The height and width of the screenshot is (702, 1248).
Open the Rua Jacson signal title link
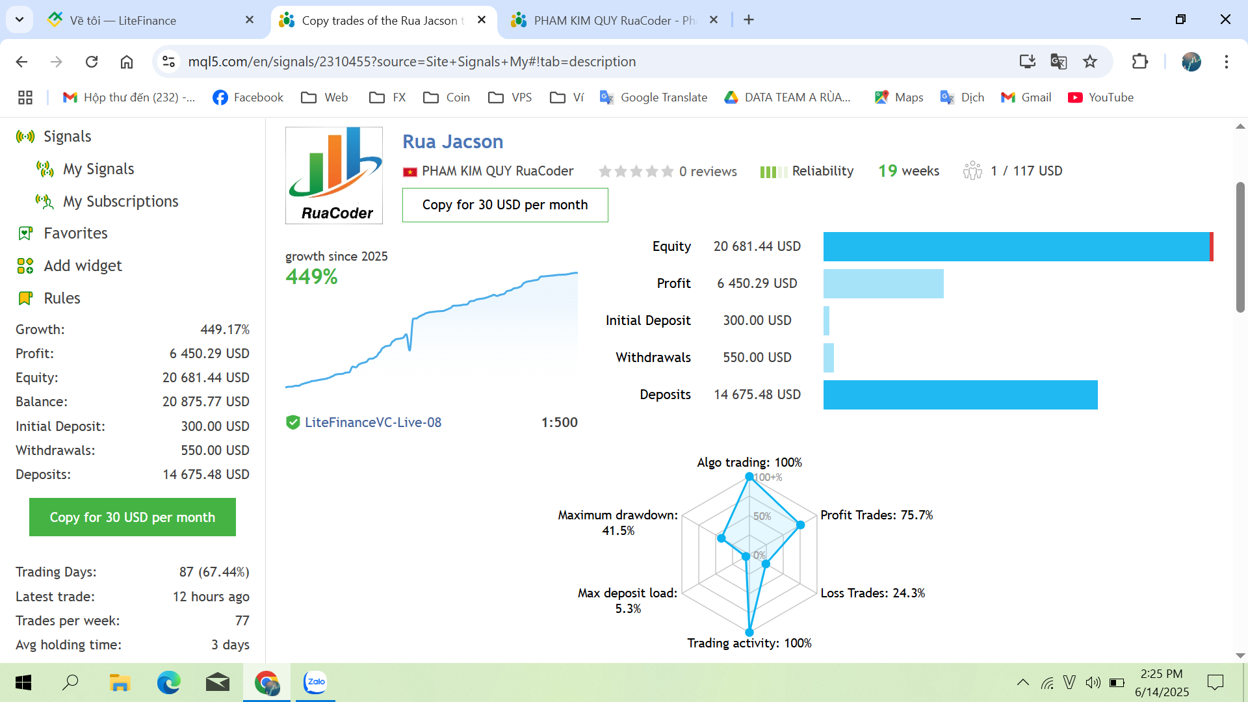[452, 142]
